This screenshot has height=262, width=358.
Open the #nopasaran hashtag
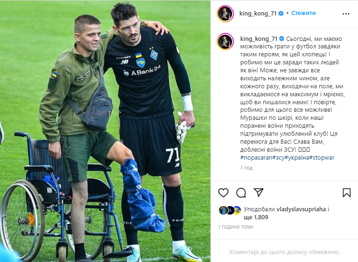click(x=257, y=157)
